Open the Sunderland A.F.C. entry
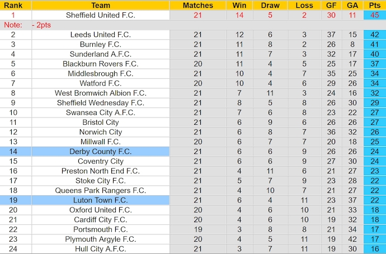 point(101,54)
